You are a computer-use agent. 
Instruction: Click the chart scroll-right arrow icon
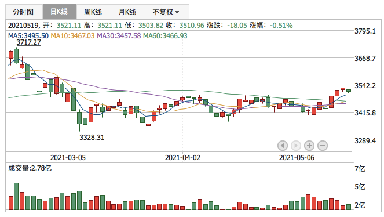pyautogui.click(x=295, y=146)
